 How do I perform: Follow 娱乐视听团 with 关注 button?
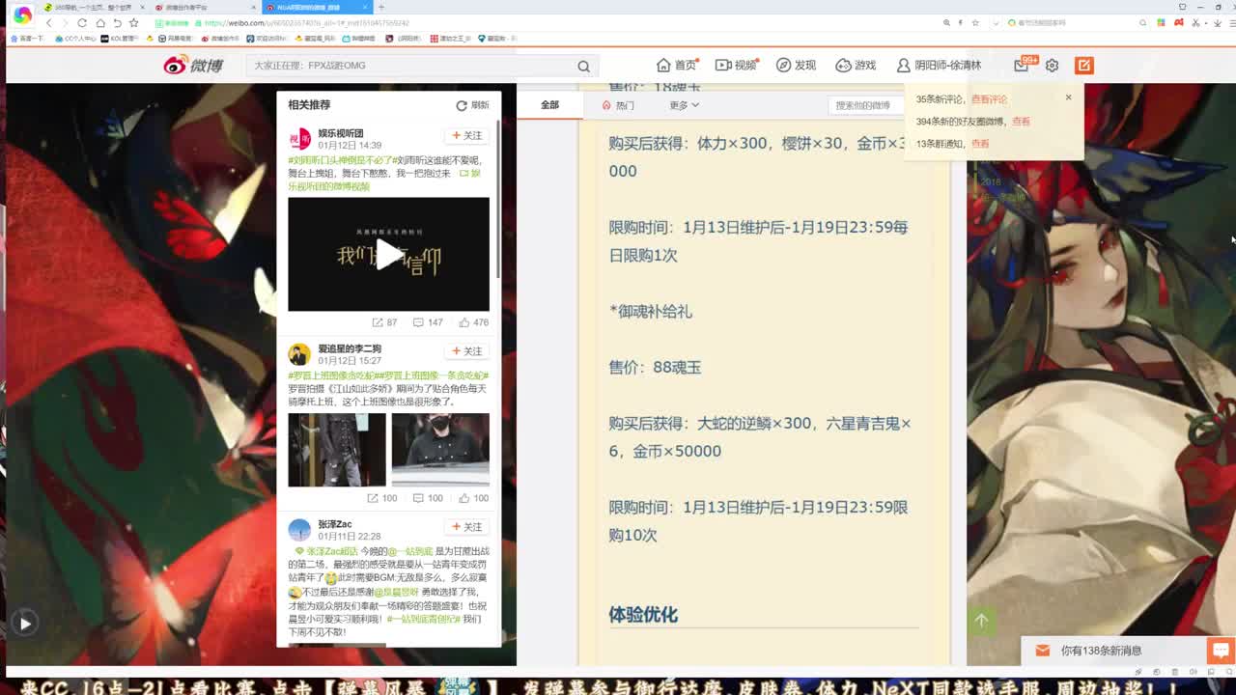(467, 136)
